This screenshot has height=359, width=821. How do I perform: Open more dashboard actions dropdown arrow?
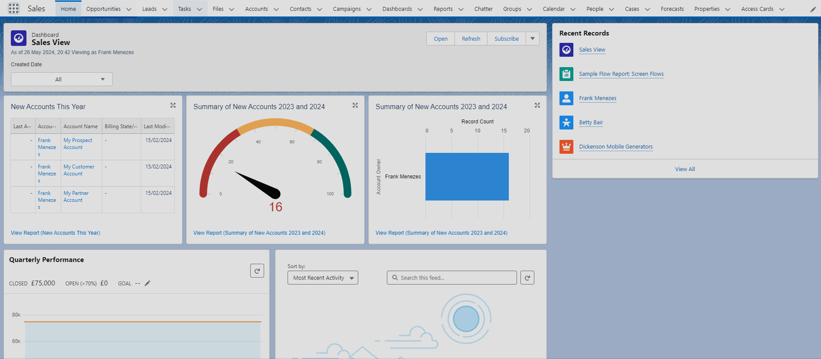(533, 39)
